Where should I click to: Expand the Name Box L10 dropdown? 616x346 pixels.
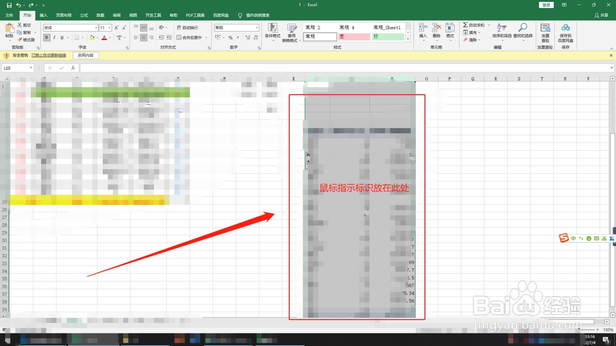point(31,68)
